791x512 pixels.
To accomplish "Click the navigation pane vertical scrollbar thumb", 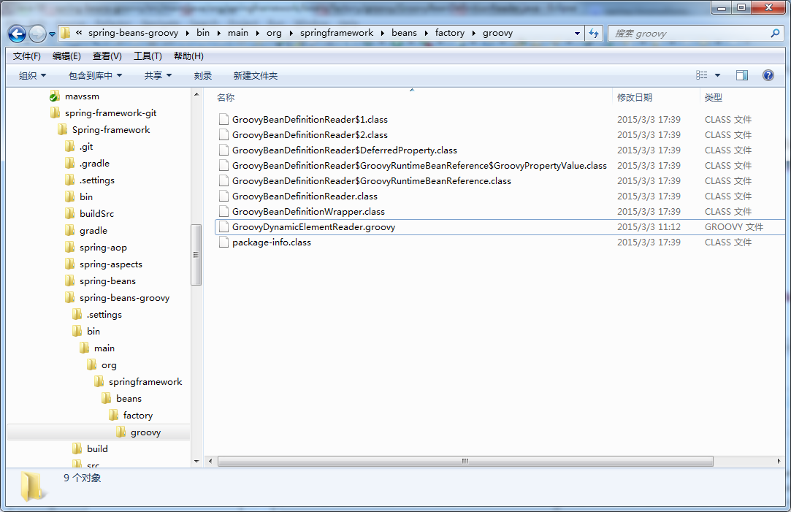I will point(196,254).
